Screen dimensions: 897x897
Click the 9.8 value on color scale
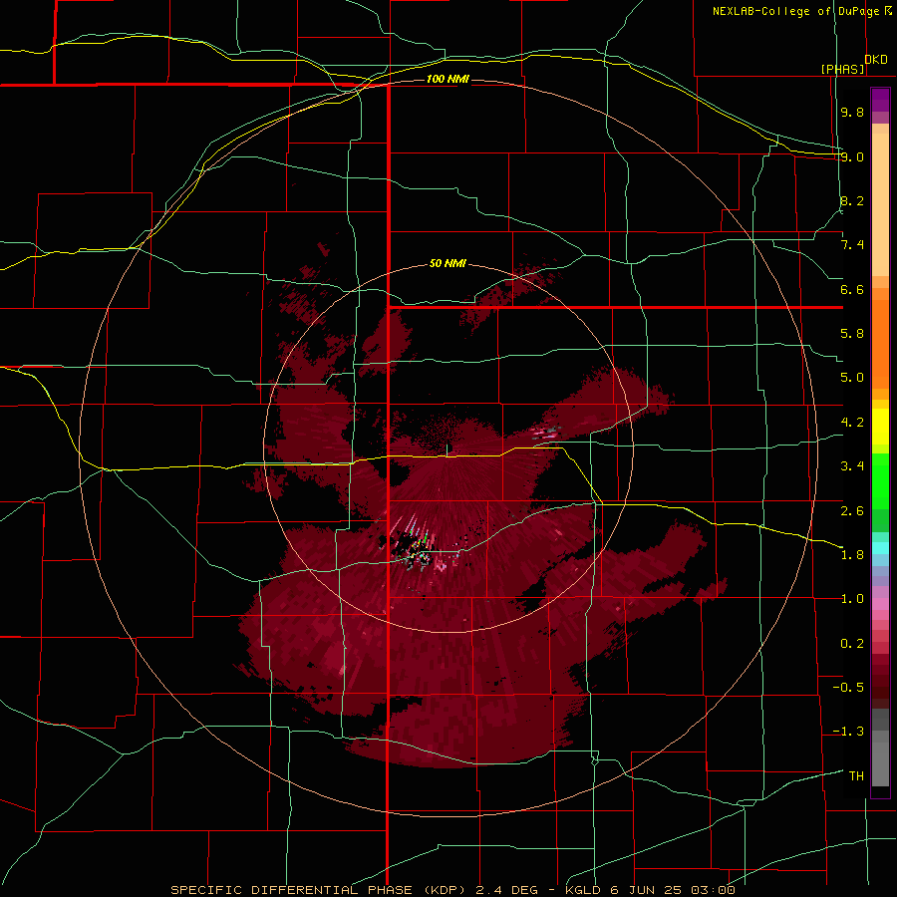[852, 112]
